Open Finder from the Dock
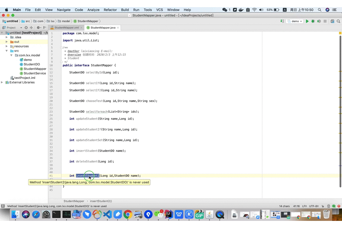Image resolution: width=342 pixels, height=228 pixels. click(x=15, y=214)
